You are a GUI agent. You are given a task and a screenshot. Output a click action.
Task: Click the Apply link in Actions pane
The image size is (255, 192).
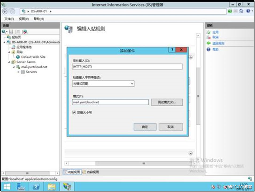215,32
